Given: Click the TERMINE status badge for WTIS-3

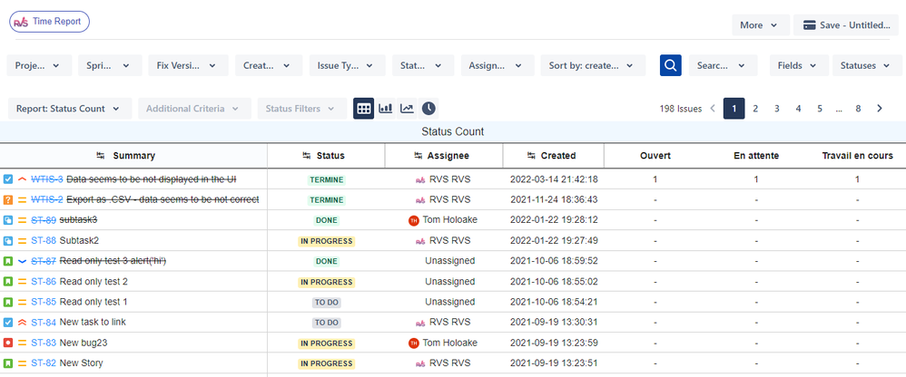Looking at the screenshot, I should tap(327, 179).
